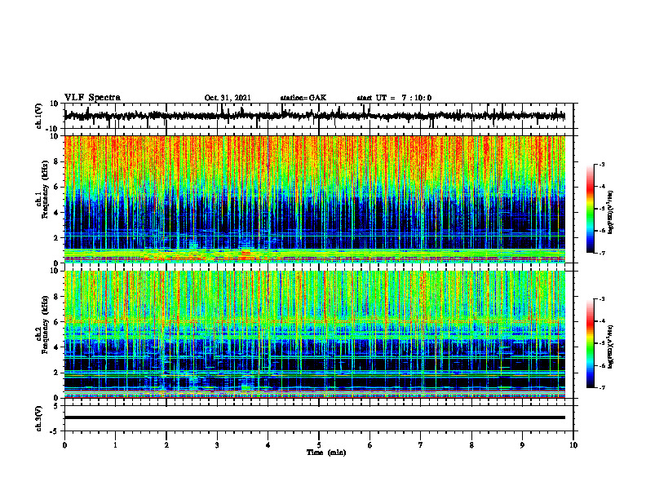Click the "-7" label on ch.2 color bar
This screenshot has width=646, height=499.
(x=602, y=387)
